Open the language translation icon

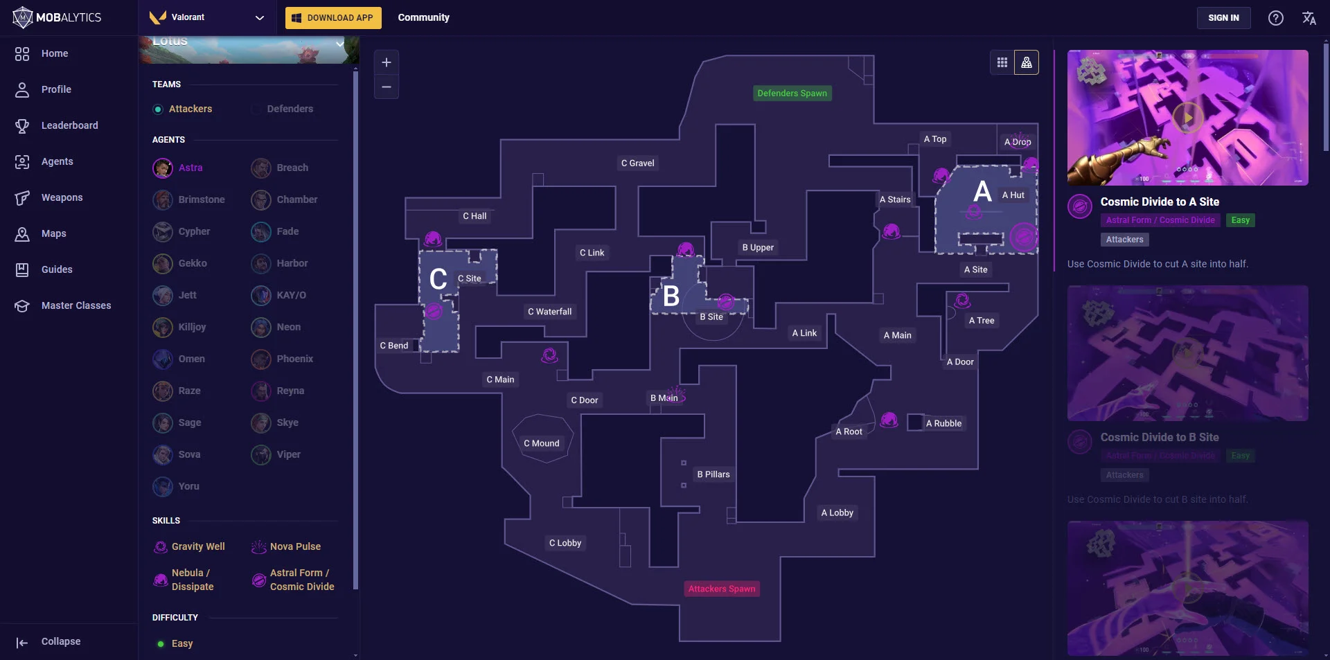coord(1309,18)
